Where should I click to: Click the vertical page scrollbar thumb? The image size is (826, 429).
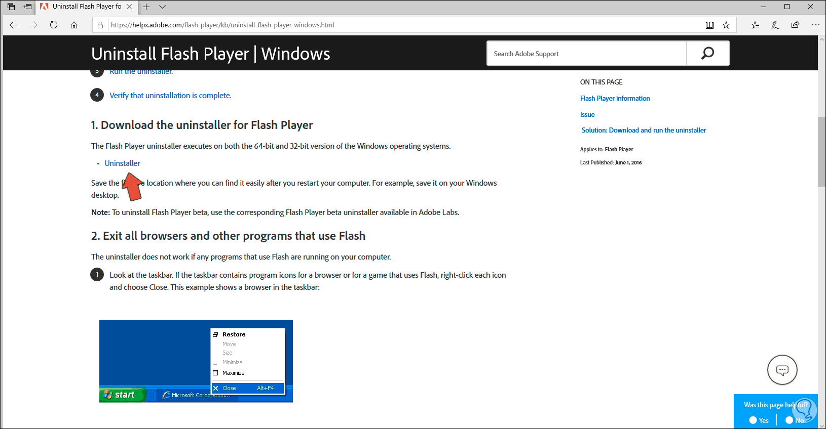coord(821,152)
